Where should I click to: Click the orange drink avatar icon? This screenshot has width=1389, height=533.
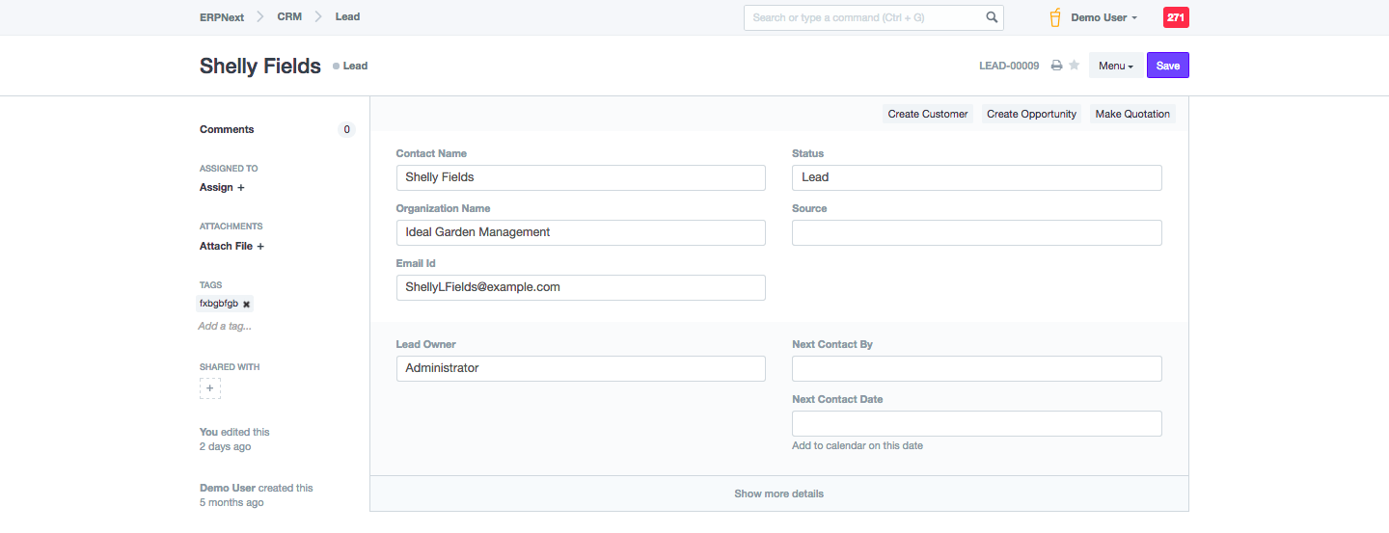tap(1055, 17)
